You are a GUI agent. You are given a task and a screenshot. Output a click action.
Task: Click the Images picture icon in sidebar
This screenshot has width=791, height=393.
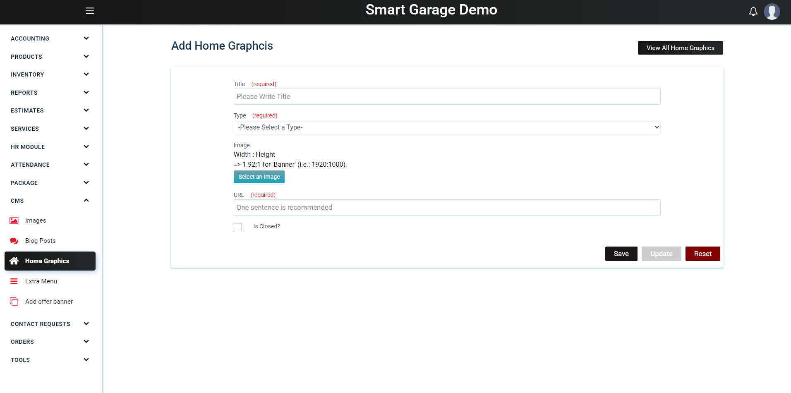click(14, 220)
